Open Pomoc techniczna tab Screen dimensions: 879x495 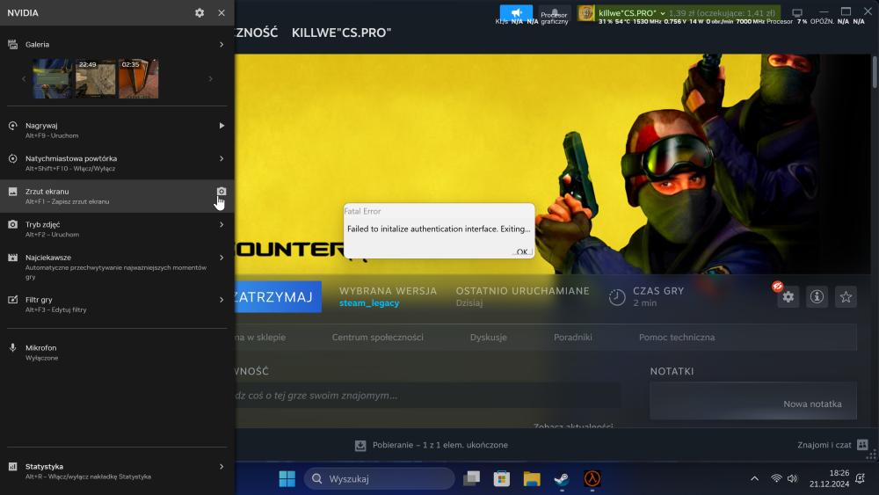(677, 337)
